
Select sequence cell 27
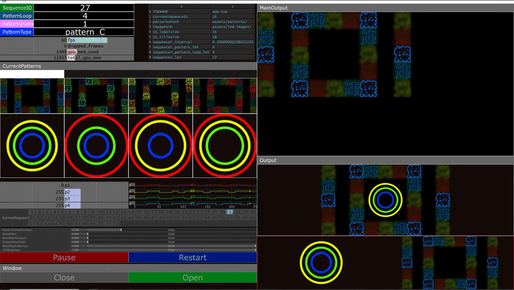(230, 212)
